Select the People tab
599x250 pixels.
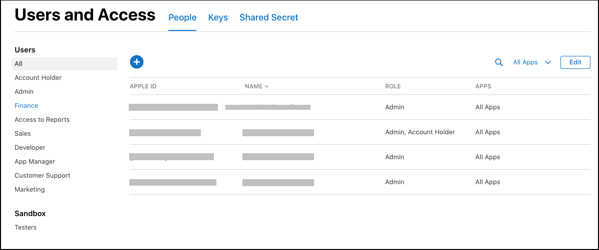coord(182,17)
